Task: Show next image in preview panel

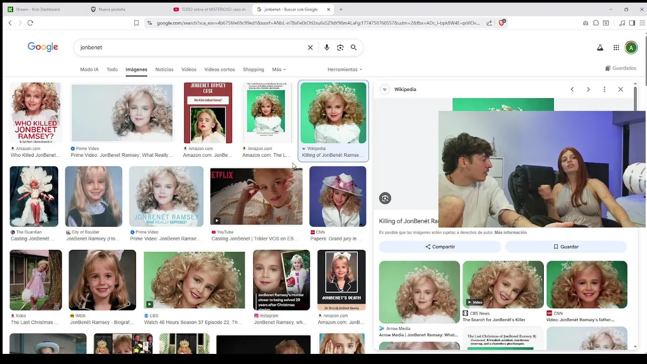Action: (588, 89)
